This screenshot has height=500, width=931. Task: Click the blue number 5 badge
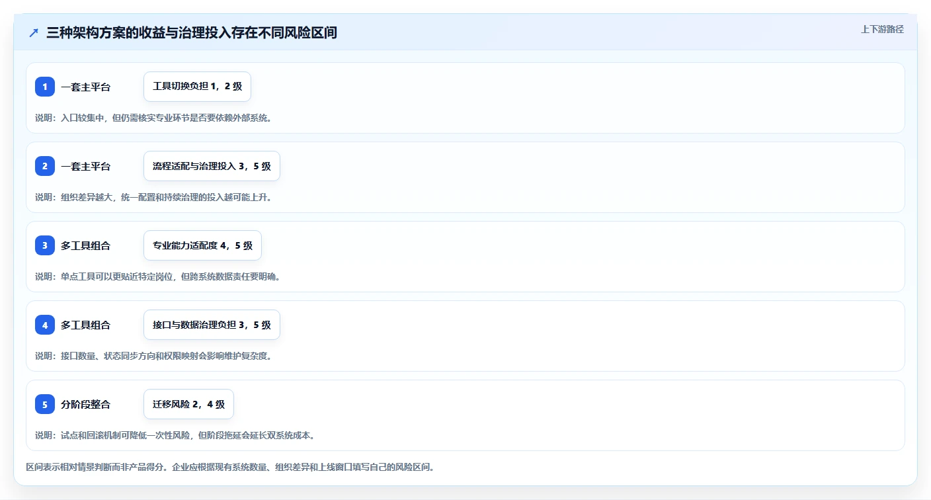pos(45,404)
